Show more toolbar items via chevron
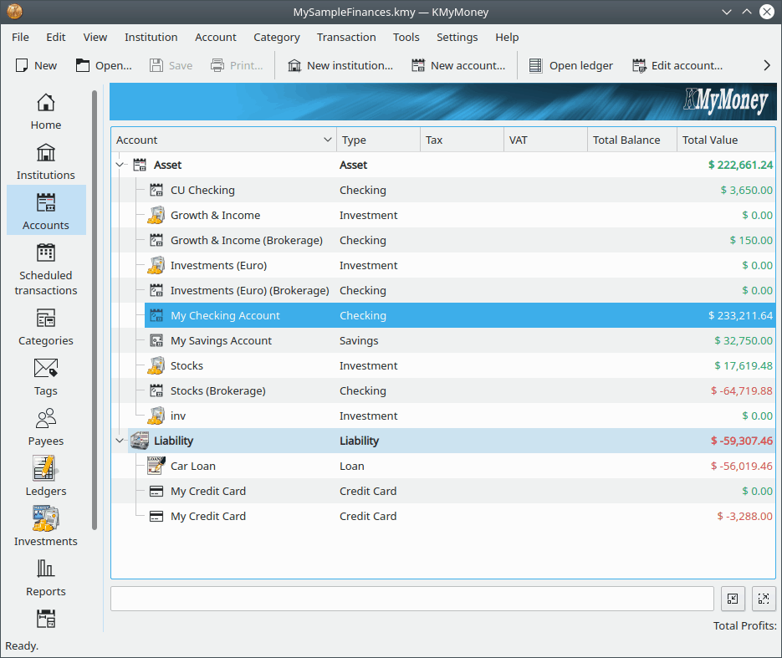Screen dimensions: 782x658 click(767, 65)
